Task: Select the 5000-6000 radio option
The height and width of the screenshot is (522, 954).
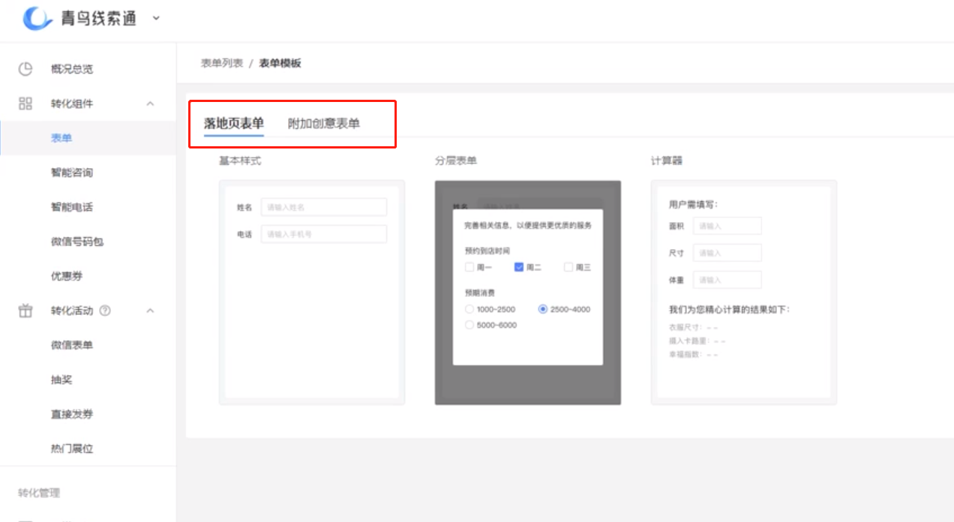Action: [x=469, y=325]
